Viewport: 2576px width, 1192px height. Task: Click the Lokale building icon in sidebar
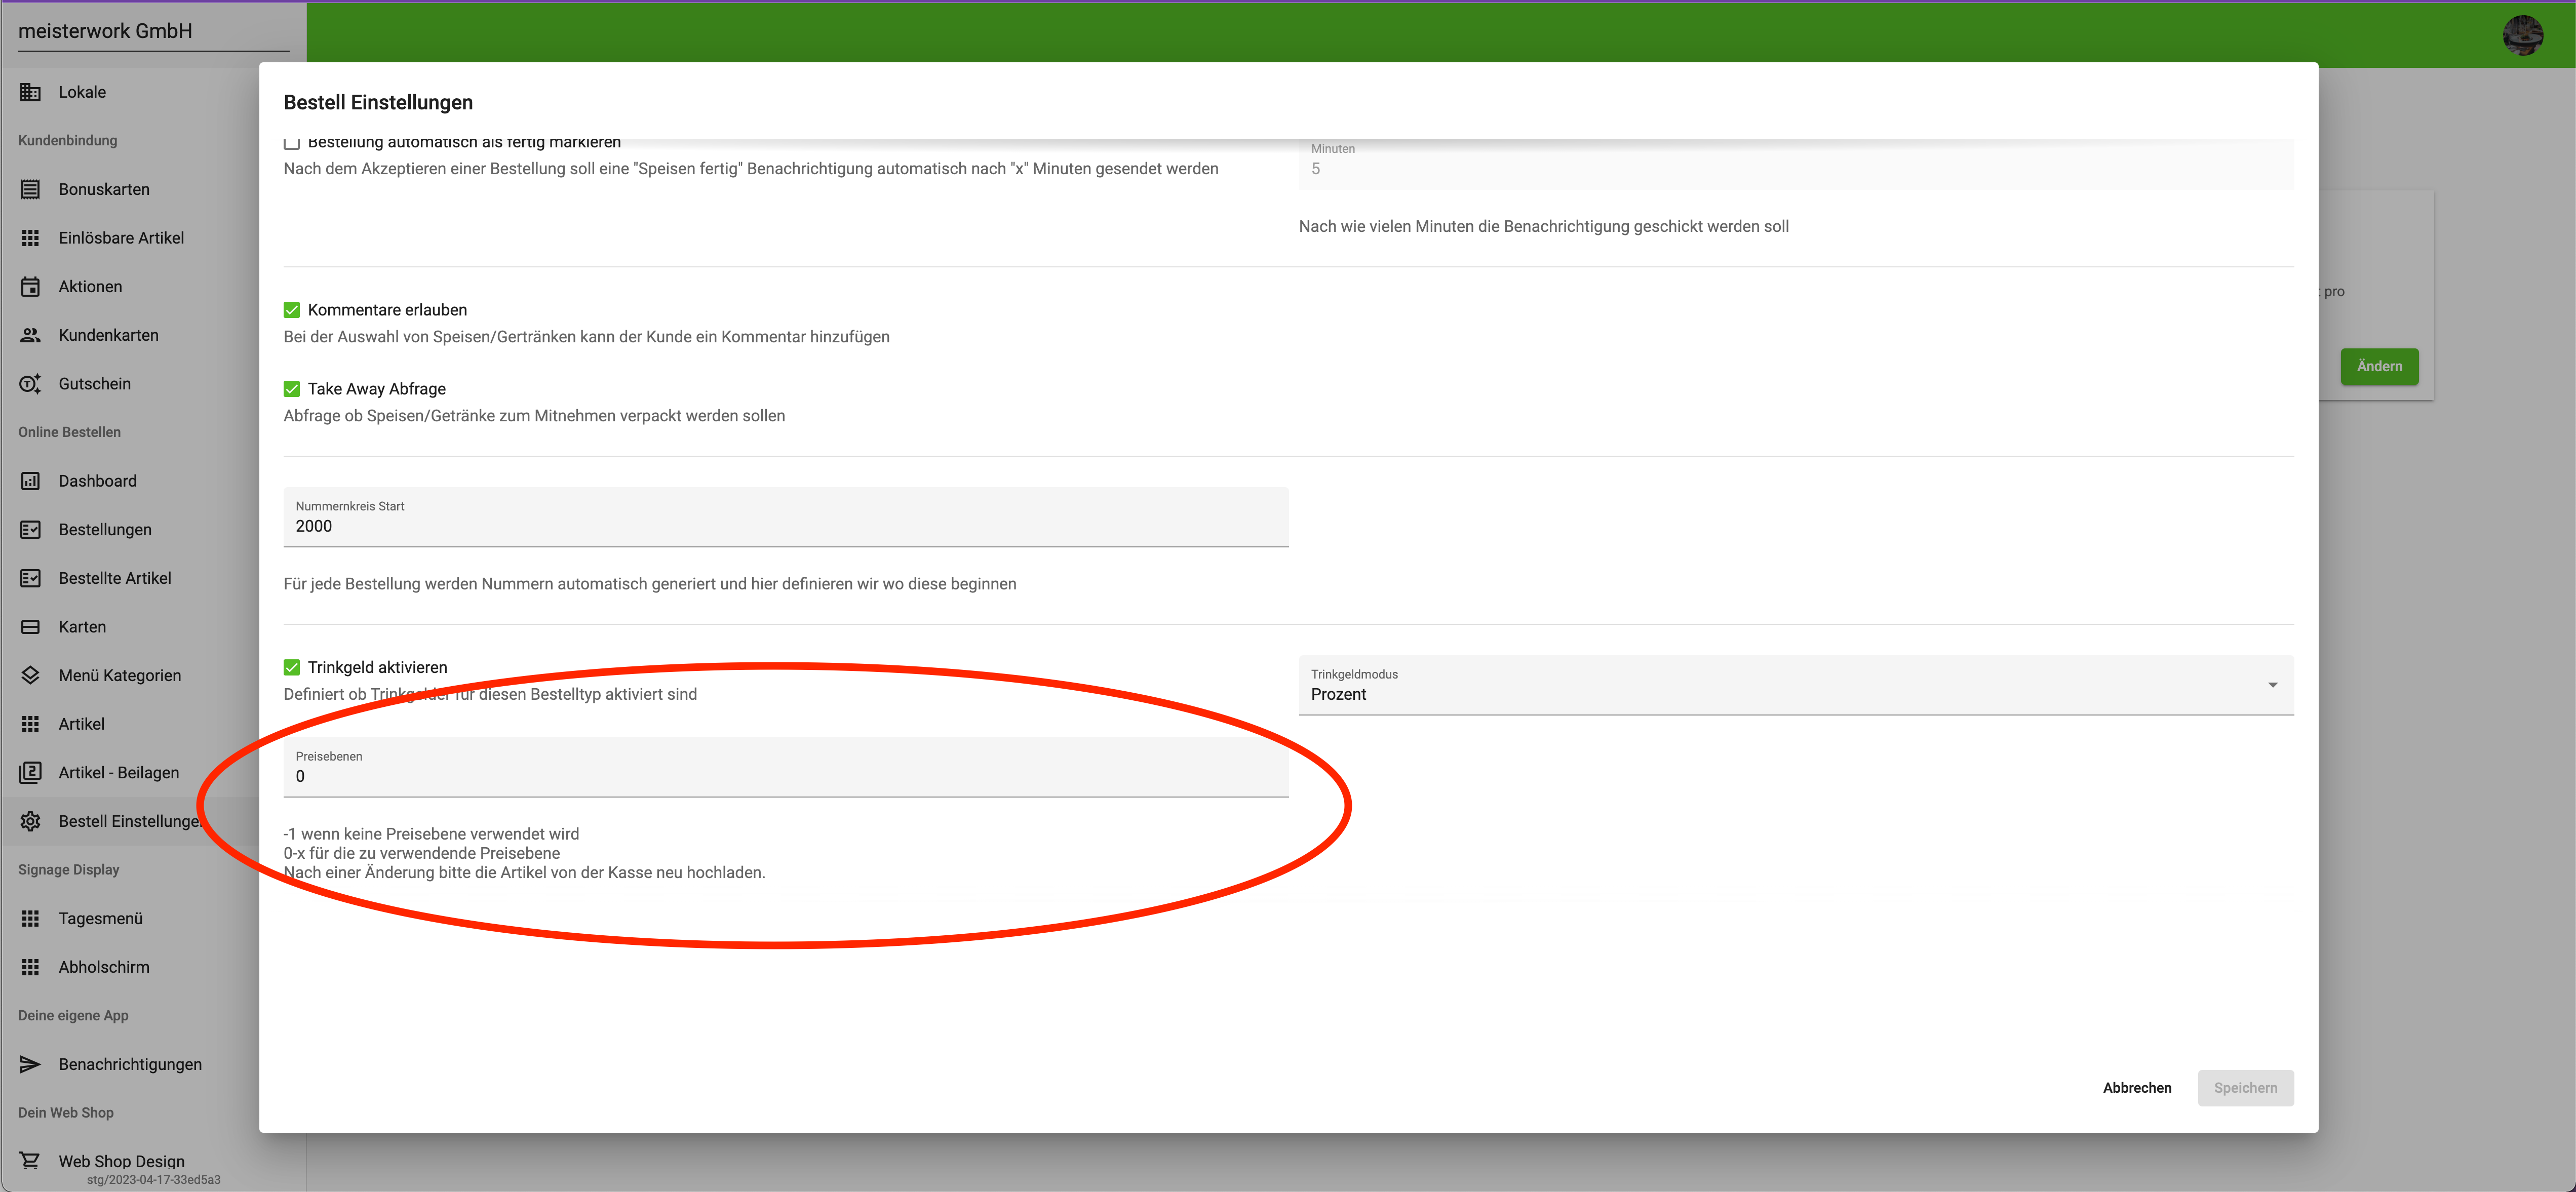click(30, 92)
